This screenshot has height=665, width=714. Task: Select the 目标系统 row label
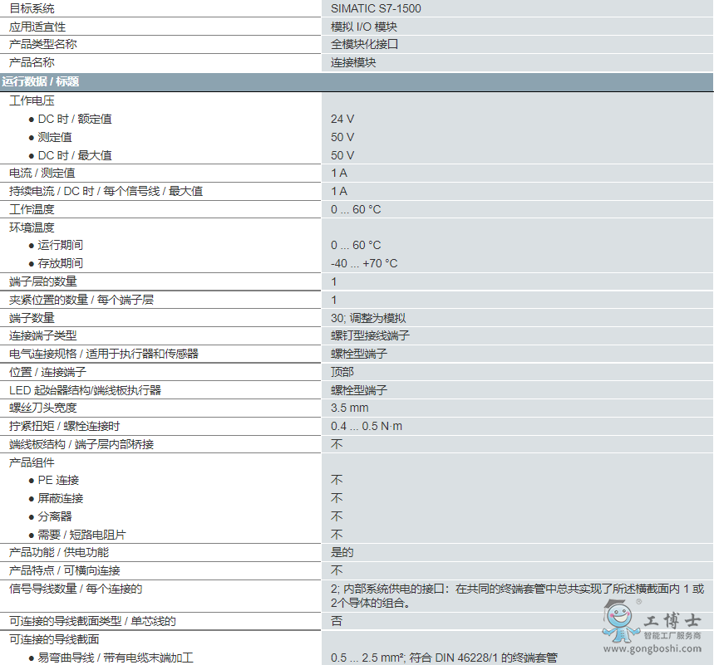[x=32, y=8]
